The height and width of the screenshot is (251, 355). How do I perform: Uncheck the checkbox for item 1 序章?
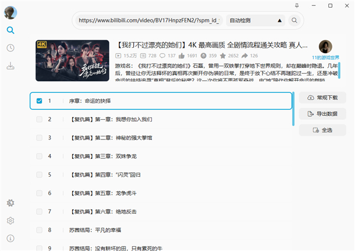[40, 101]
